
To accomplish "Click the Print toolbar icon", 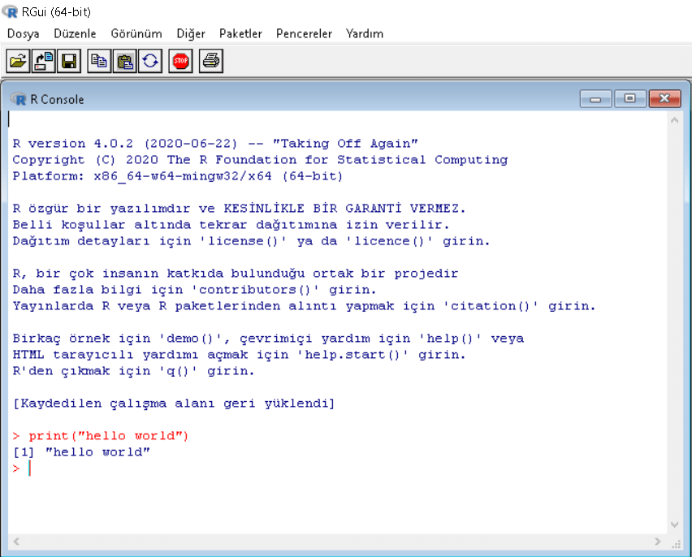I will [x=210, y=61].
